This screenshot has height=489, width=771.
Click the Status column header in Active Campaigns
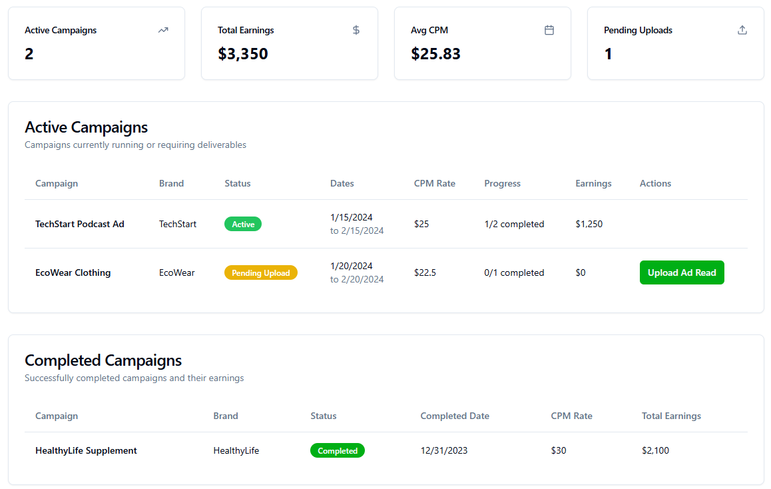point(238,183)
